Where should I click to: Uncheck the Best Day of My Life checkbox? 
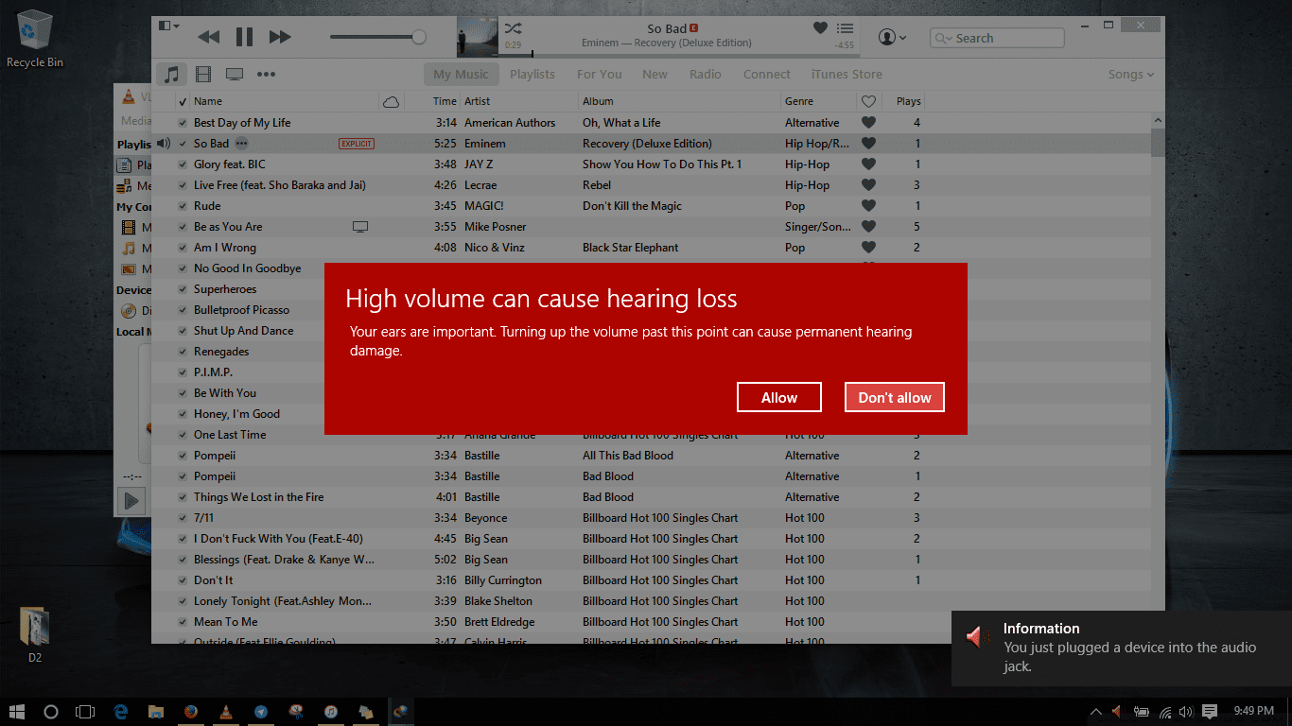tap(183, 123)
